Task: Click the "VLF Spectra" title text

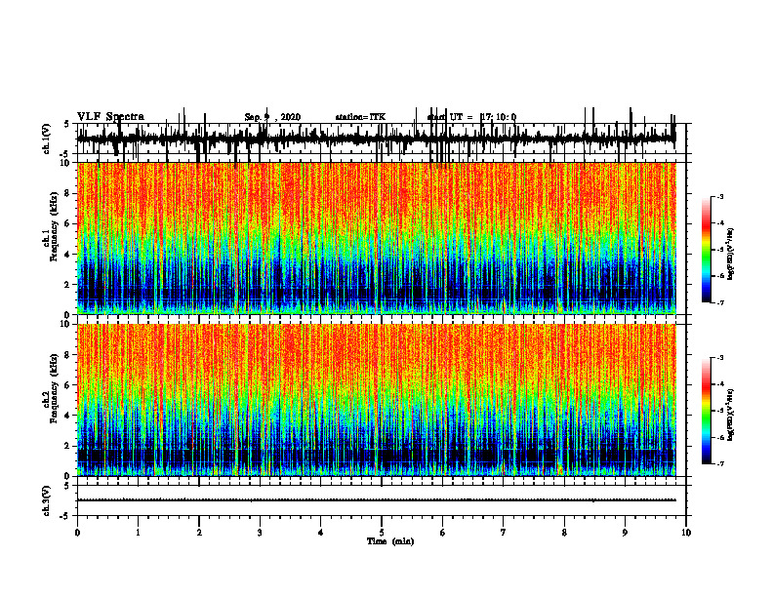Action: [x=110, y=117]
